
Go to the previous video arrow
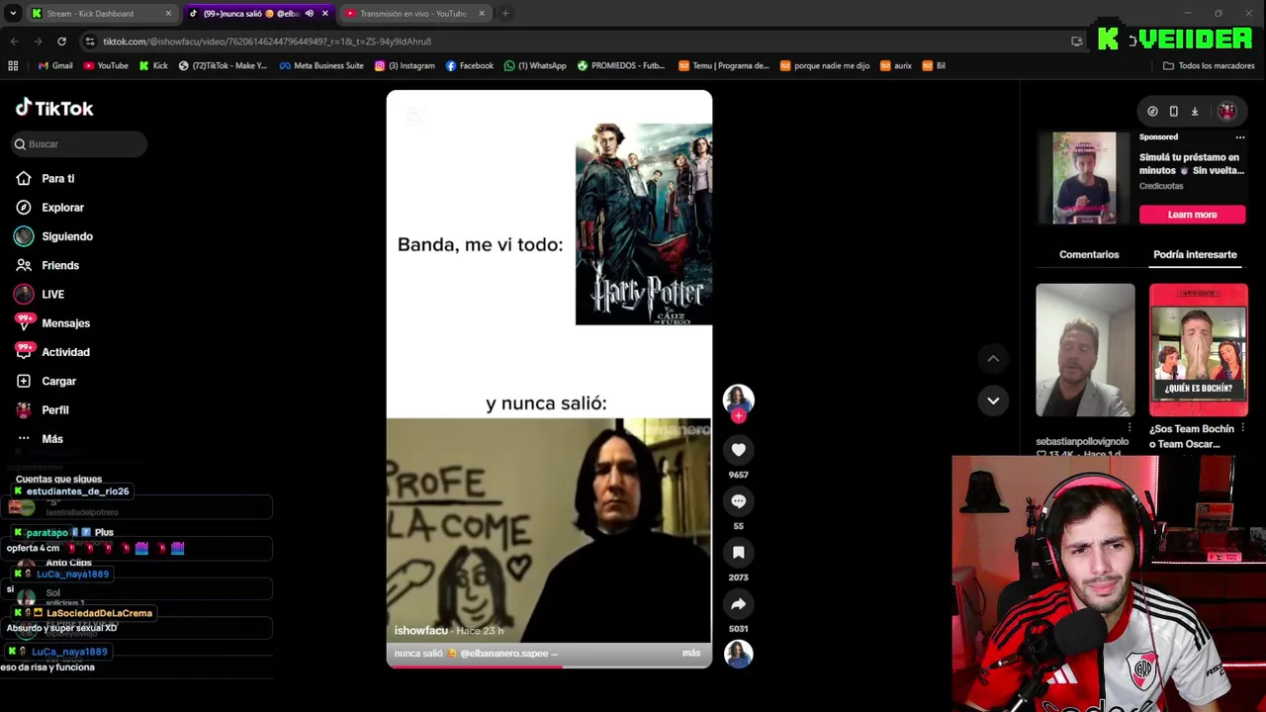point(993,358)
